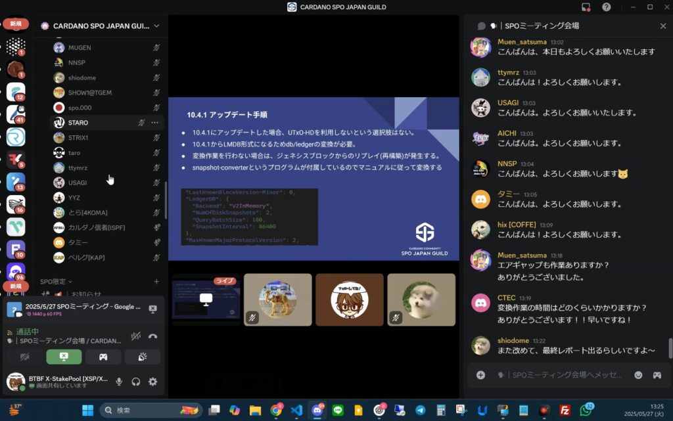Open Discord inbox icon in title bar
This screenshot has width=673, height=421.
tap(586, 7)
